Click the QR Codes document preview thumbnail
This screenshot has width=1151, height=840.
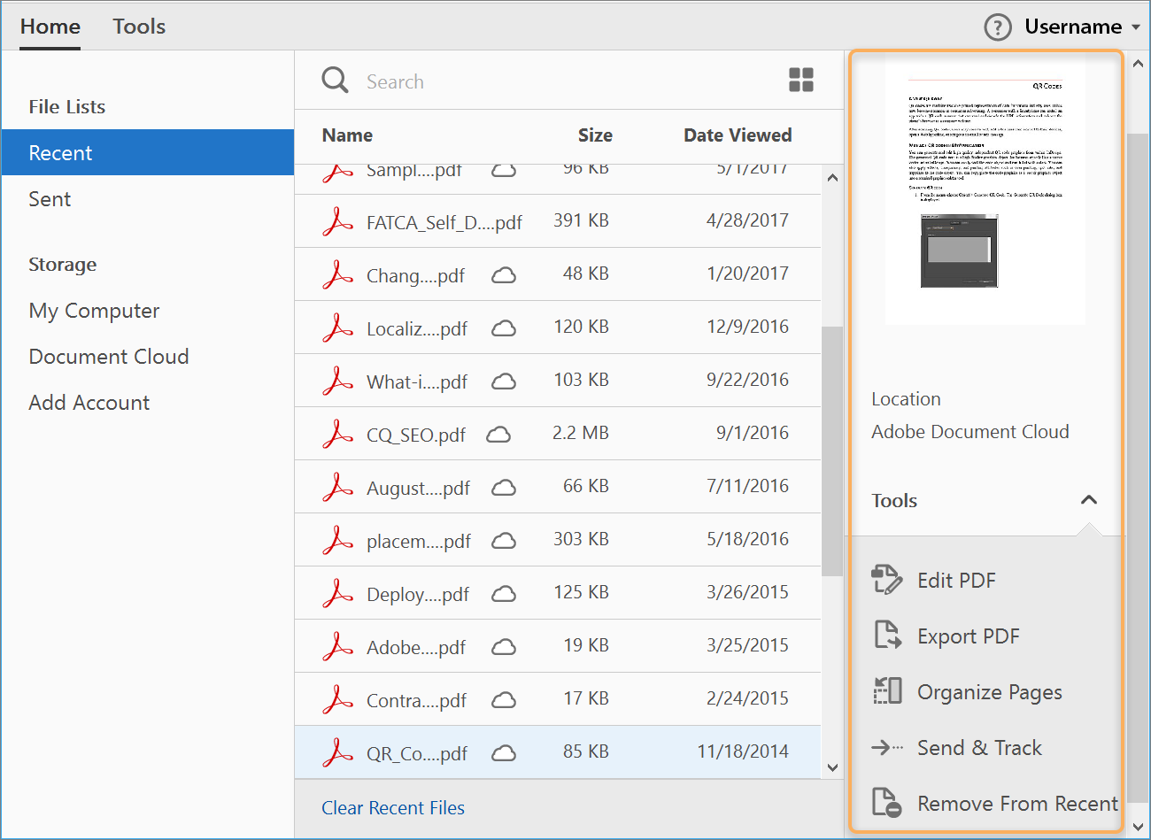tap(985, 190)
